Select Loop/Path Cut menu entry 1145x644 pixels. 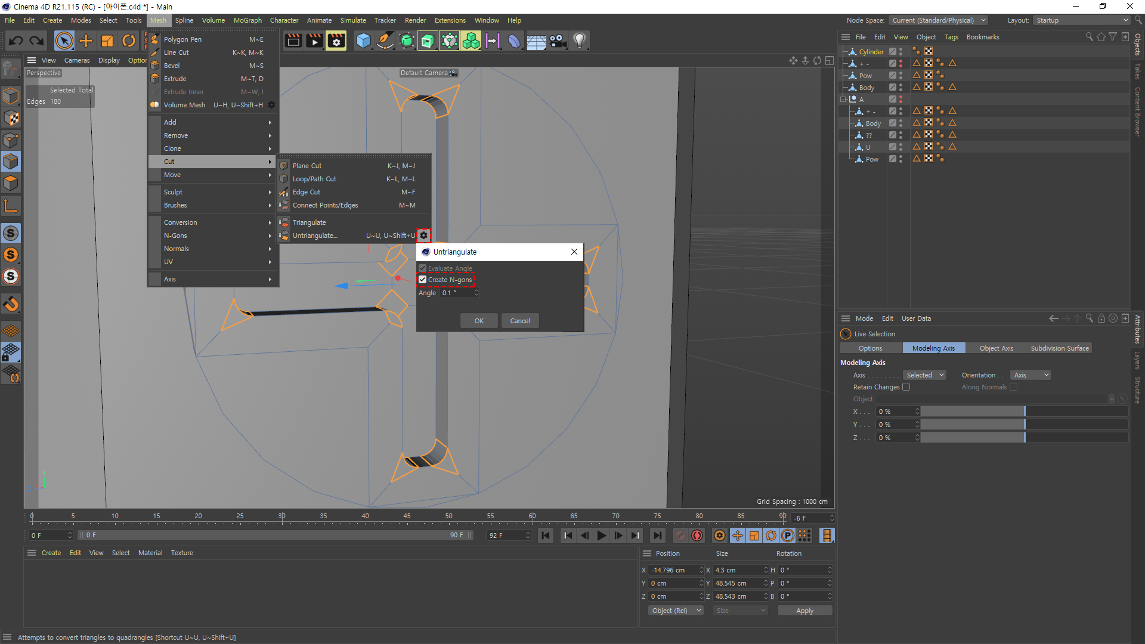pyautogui.click(x=314, y=179)
